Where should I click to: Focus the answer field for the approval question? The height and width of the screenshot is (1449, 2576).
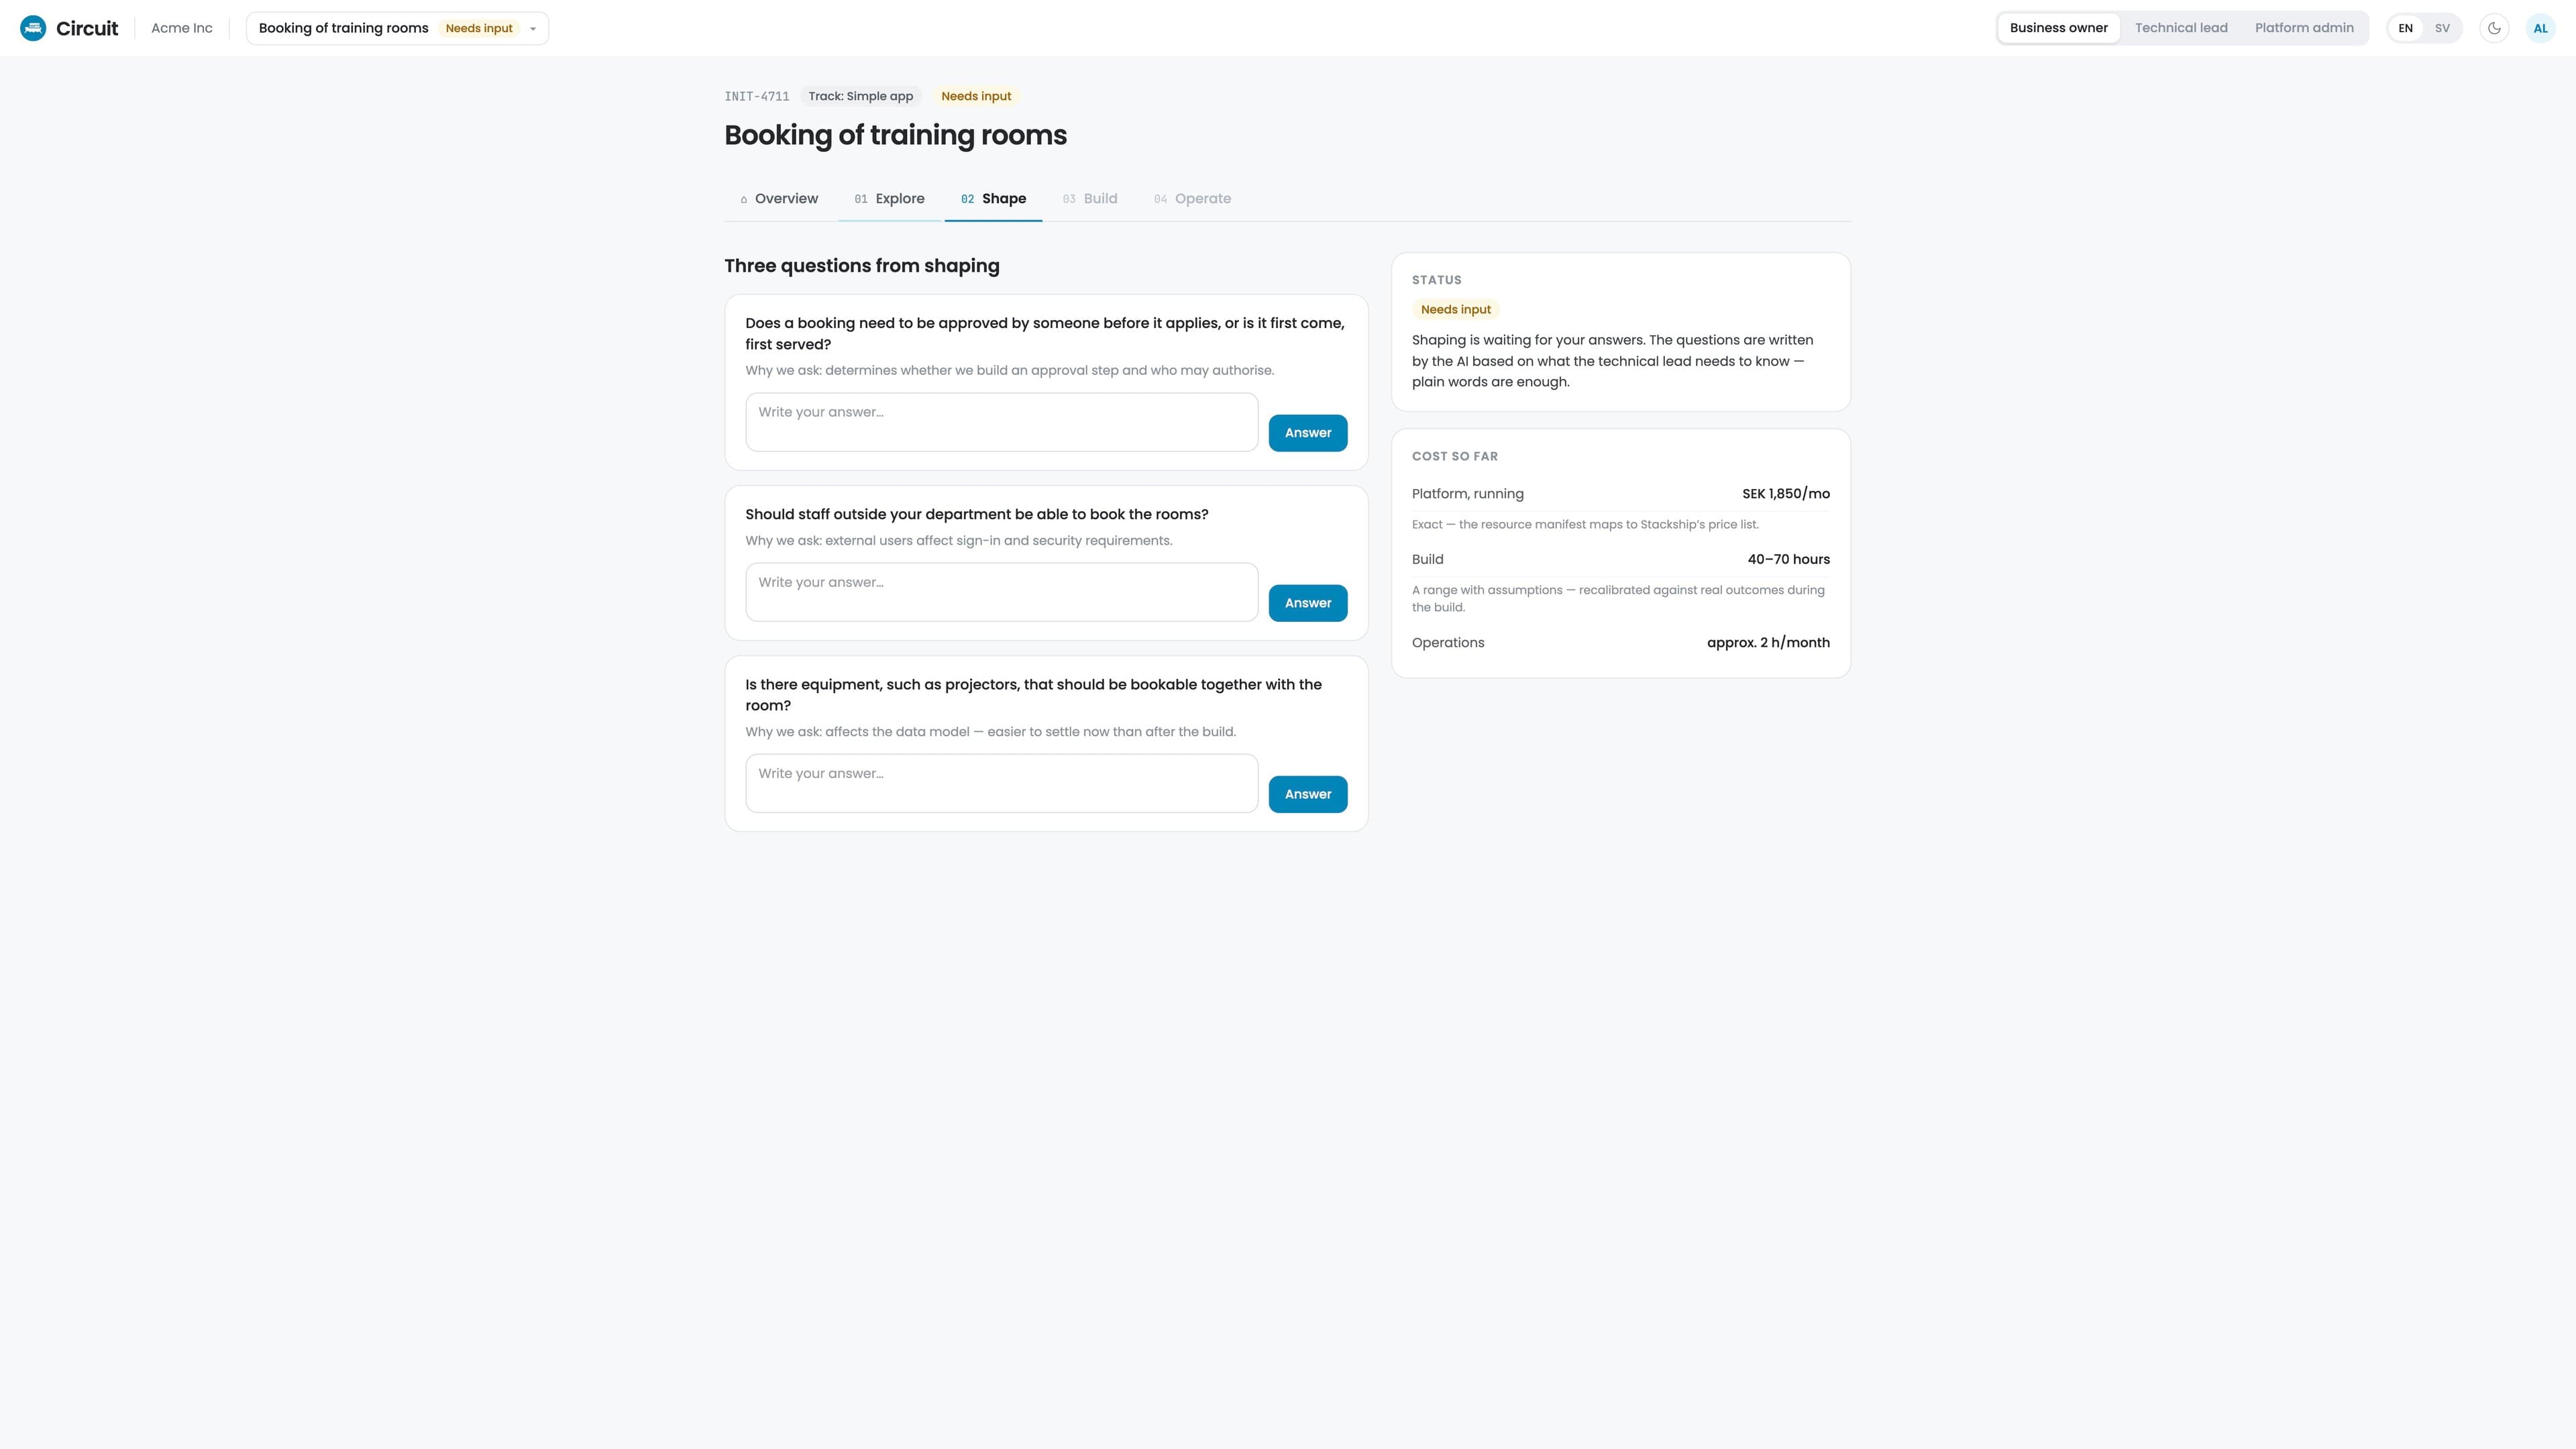[x=1001, y=422]
